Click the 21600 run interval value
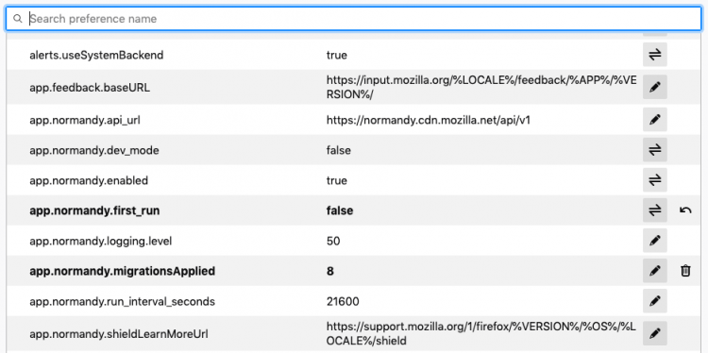 click(x=343, y=301)
